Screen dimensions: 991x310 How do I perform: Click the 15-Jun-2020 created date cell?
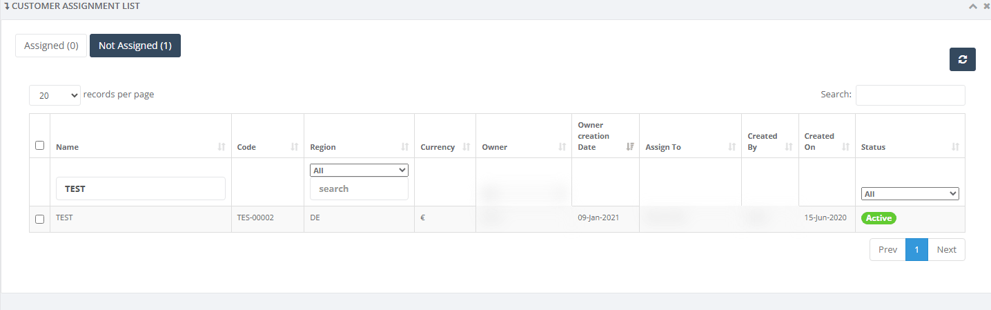(x=825, y=217)
